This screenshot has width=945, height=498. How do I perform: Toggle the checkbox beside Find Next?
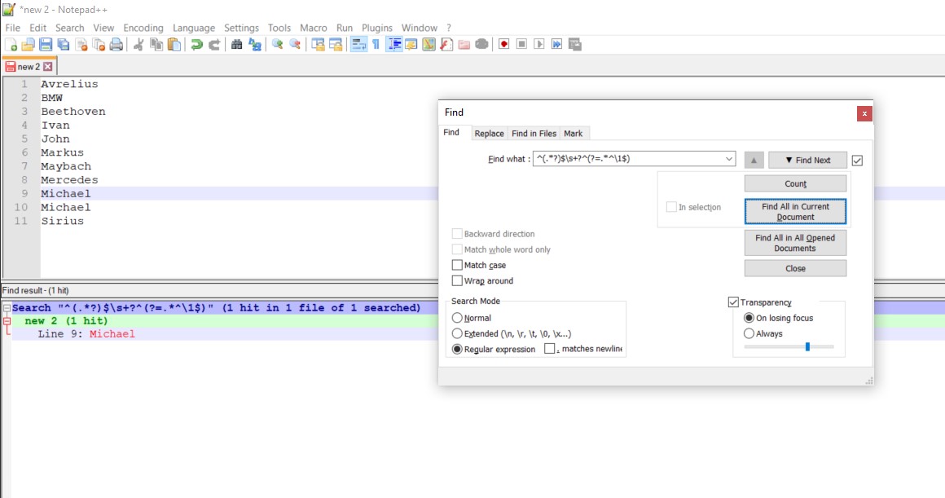[857, 161]
